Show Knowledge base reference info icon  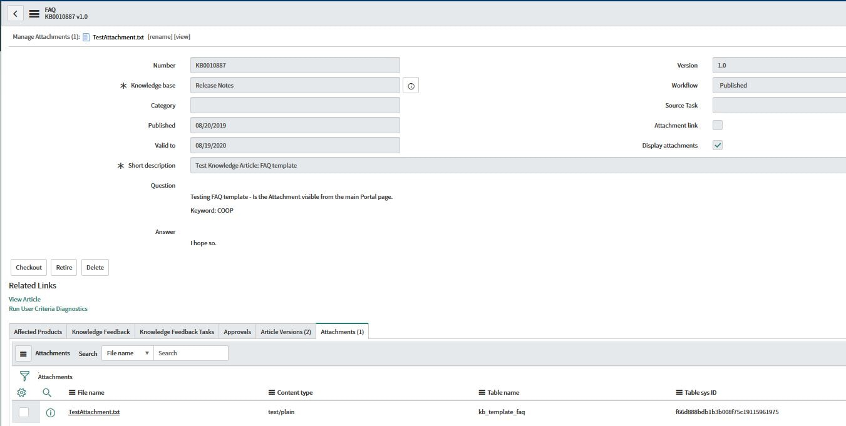[x=411, y=86]
